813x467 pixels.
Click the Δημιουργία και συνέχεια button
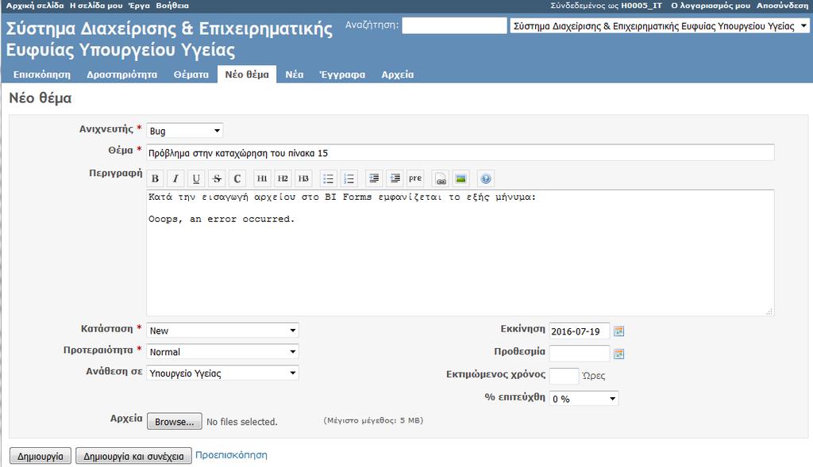[133, 456]
